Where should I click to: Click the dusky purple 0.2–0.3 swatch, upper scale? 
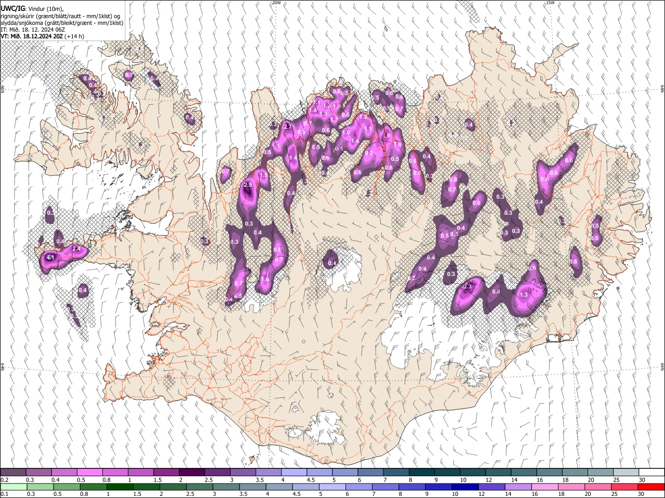13,473
